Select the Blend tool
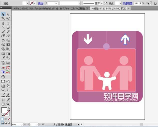158x127 pixels. (x=8, y=58)
